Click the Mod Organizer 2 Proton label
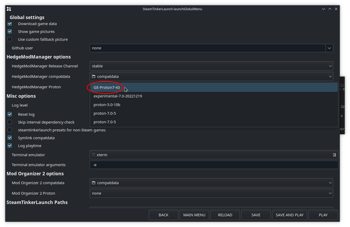Screen dimensions: 350x227 (33, 193)
